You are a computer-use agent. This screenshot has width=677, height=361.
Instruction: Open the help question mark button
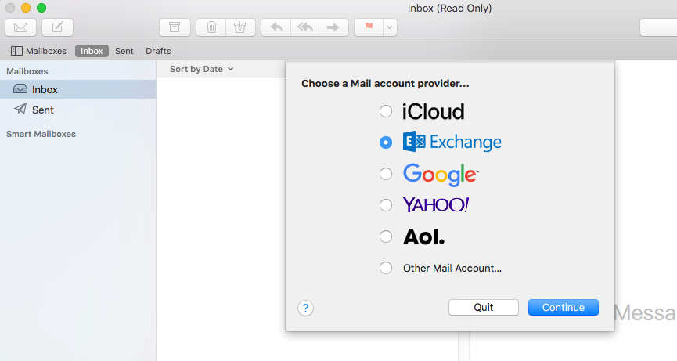tap(306, 308)
